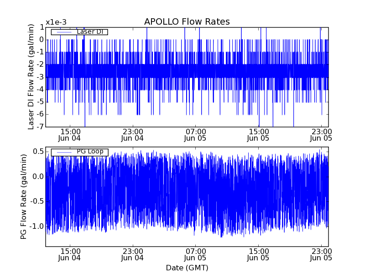
Task: Click the x1e-3 scale multiplier label
Action: pyautogui.click(x=56, y=23)
